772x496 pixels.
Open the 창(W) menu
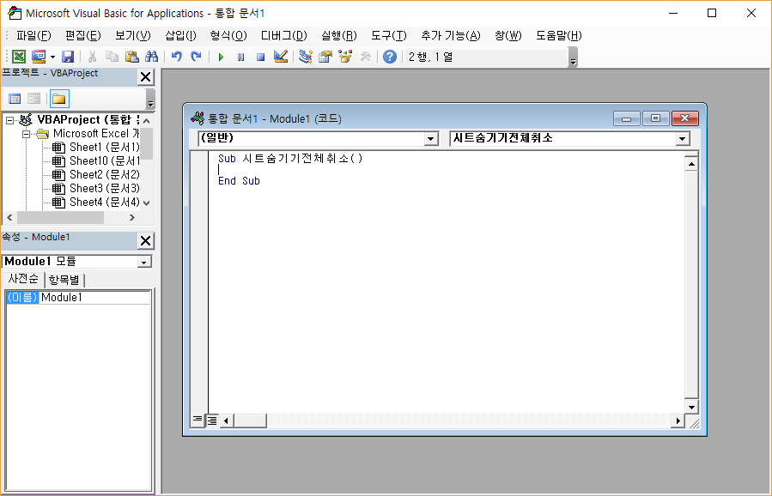tap(508, 35)
